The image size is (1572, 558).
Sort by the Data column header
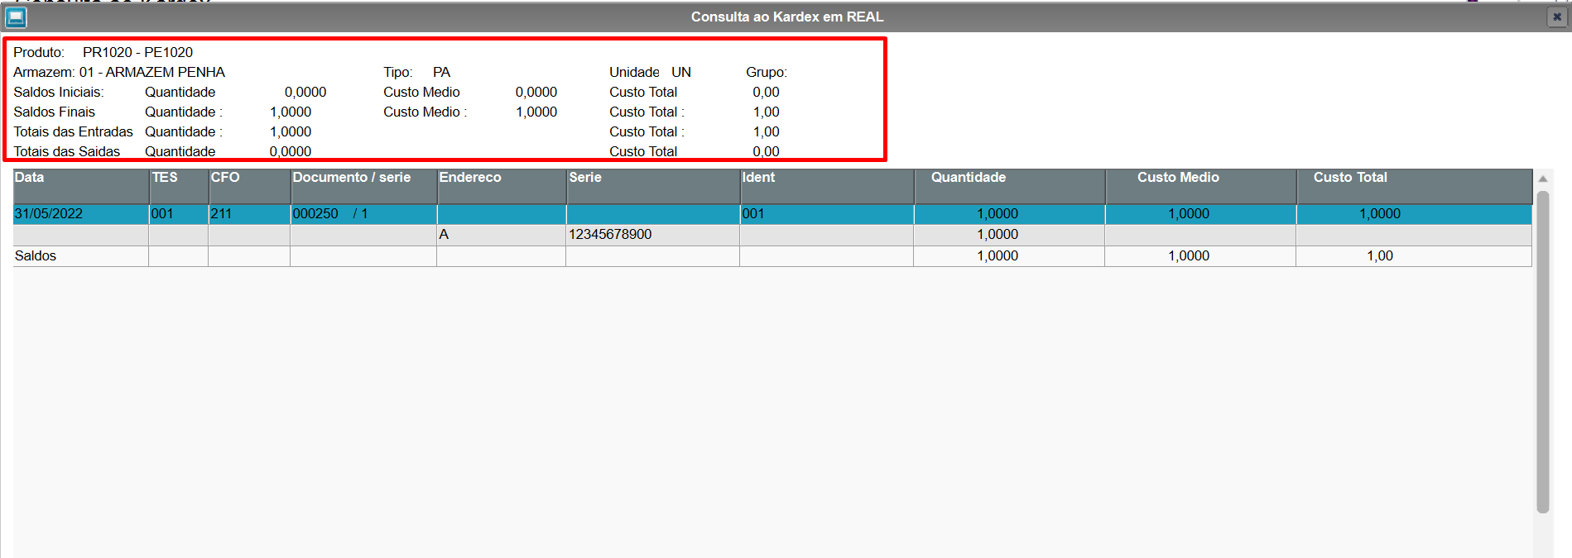(x=81, y=186)
